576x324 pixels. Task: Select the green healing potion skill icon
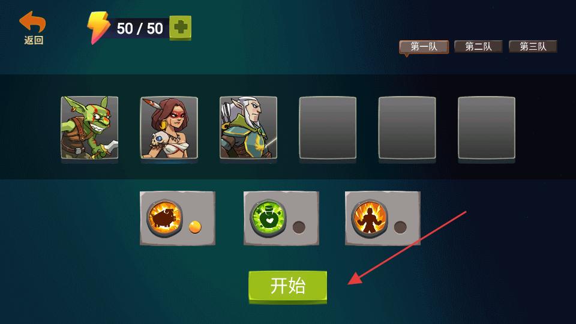pos(268,218)
